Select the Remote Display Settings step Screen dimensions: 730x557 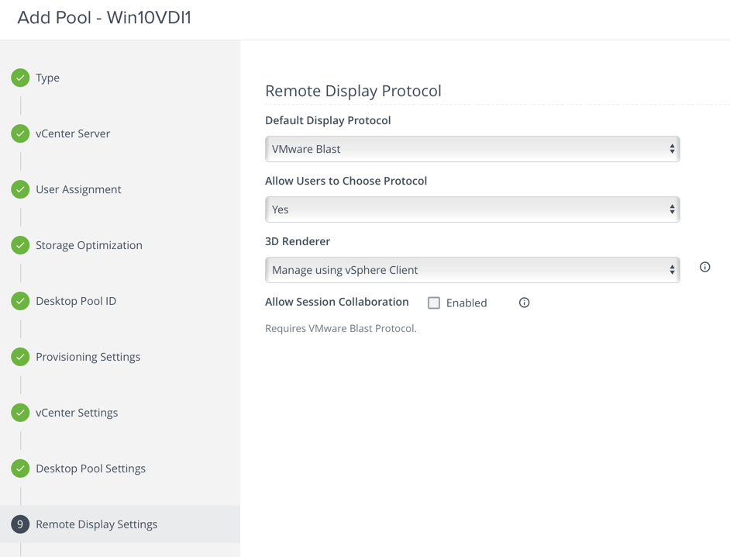[96, 524]
